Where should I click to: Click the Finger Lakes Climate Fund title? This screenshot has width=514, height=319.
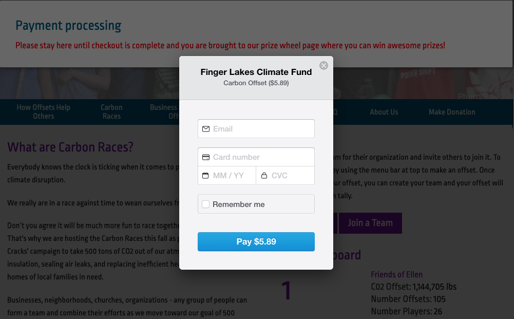pos(256,72)
